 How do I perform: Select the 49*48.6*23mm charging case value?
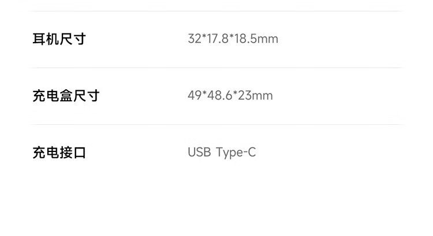point(230,96)
